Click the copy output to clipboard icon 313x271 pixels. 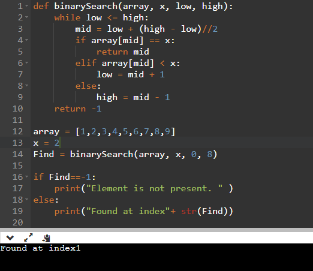coord(46,238)
